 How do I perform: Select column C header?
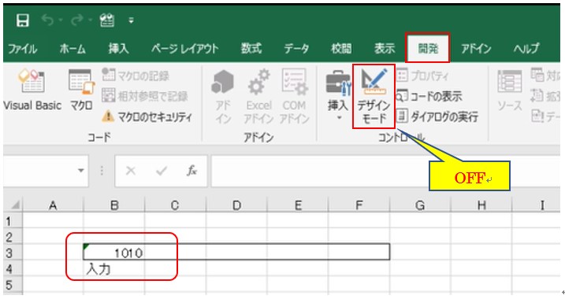click(175, 205)
